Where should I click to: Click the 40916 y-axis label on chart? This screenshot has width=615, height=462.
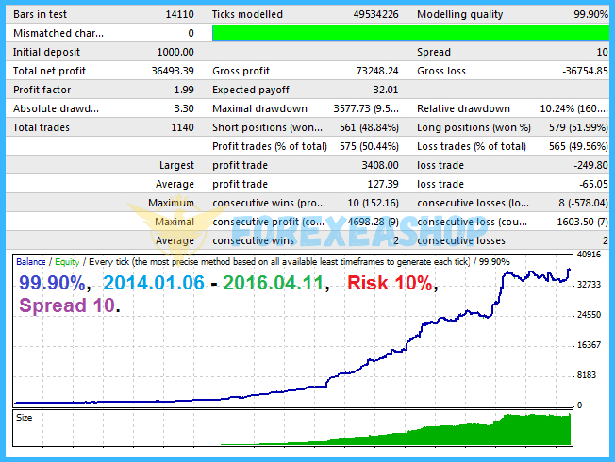coord(590,255)
